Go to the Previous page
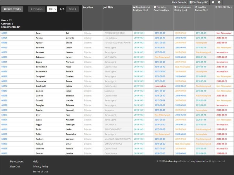 pyautogui.click(x=37, y=9)
